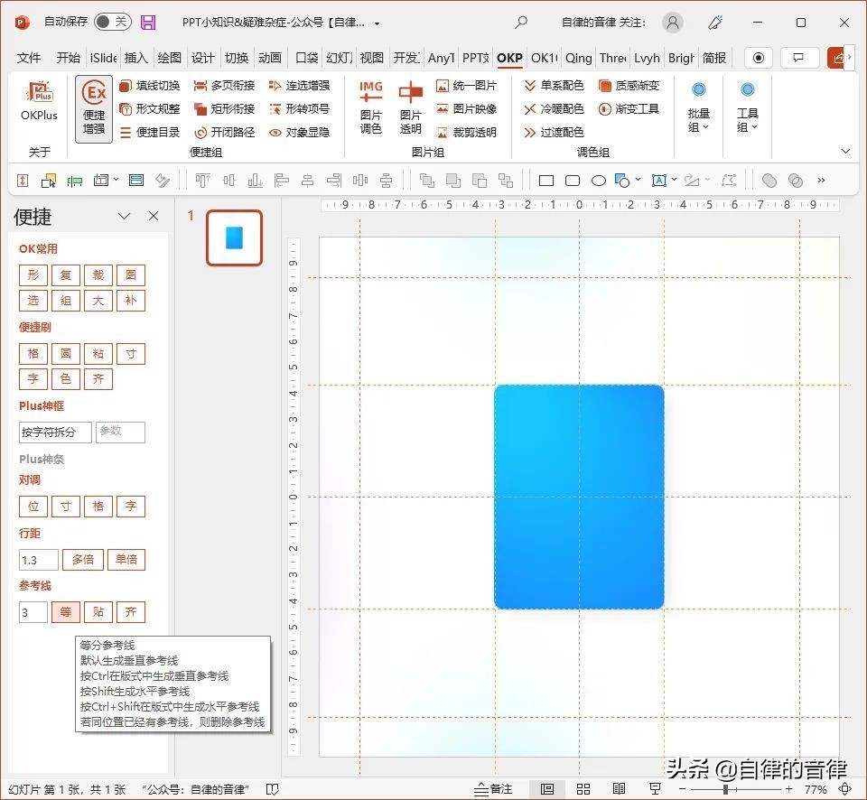Expand the 批量组 dropdown
This screenshot has height=800, width=867.
click(698, 108)
